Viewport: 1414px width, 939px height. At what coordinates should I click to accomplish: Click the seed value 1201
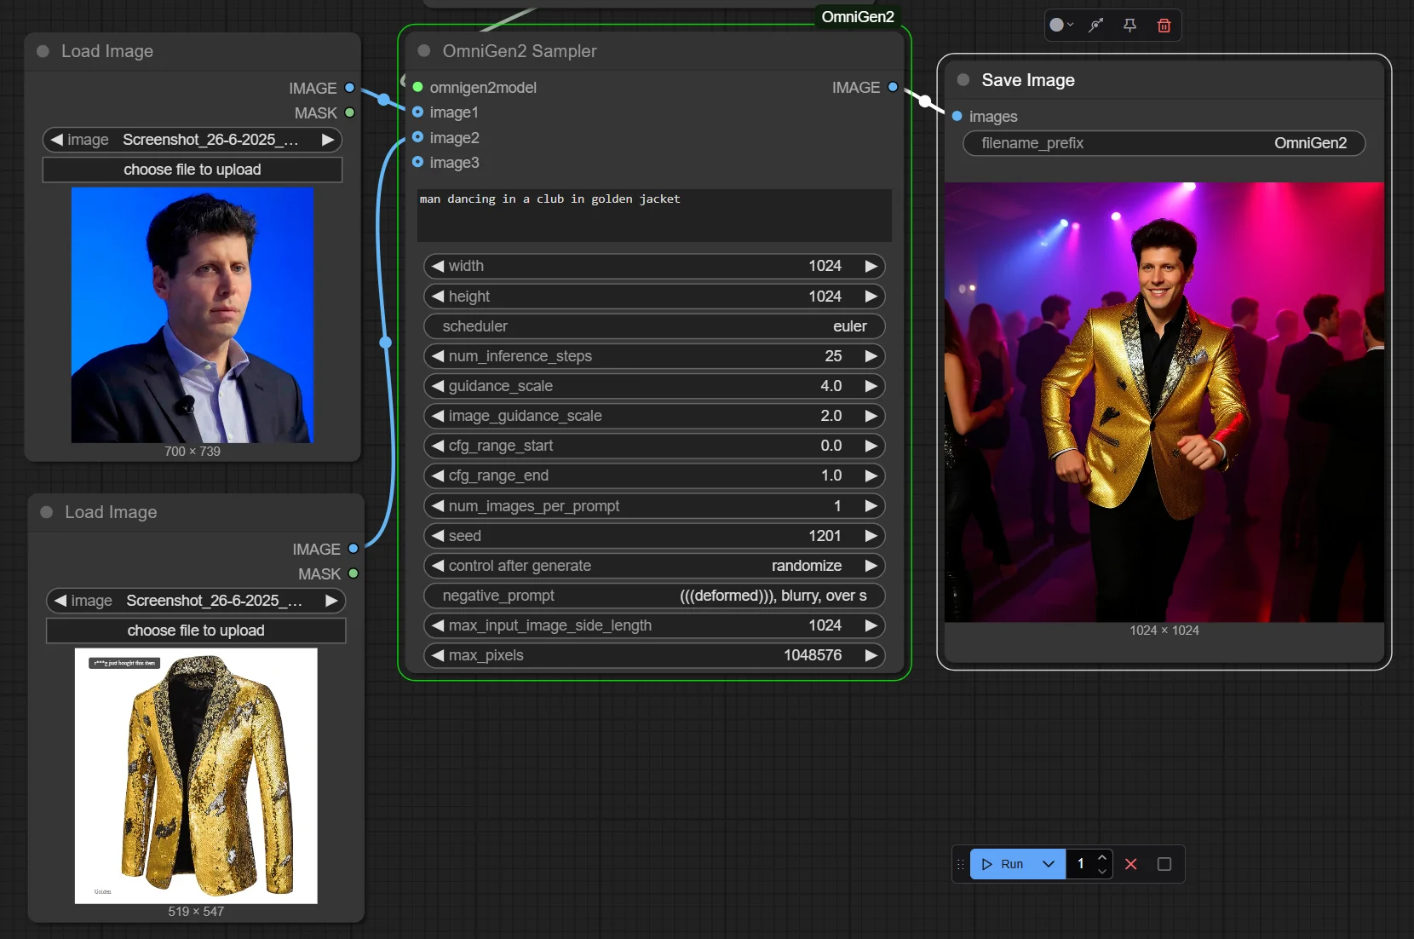[825, 536]
